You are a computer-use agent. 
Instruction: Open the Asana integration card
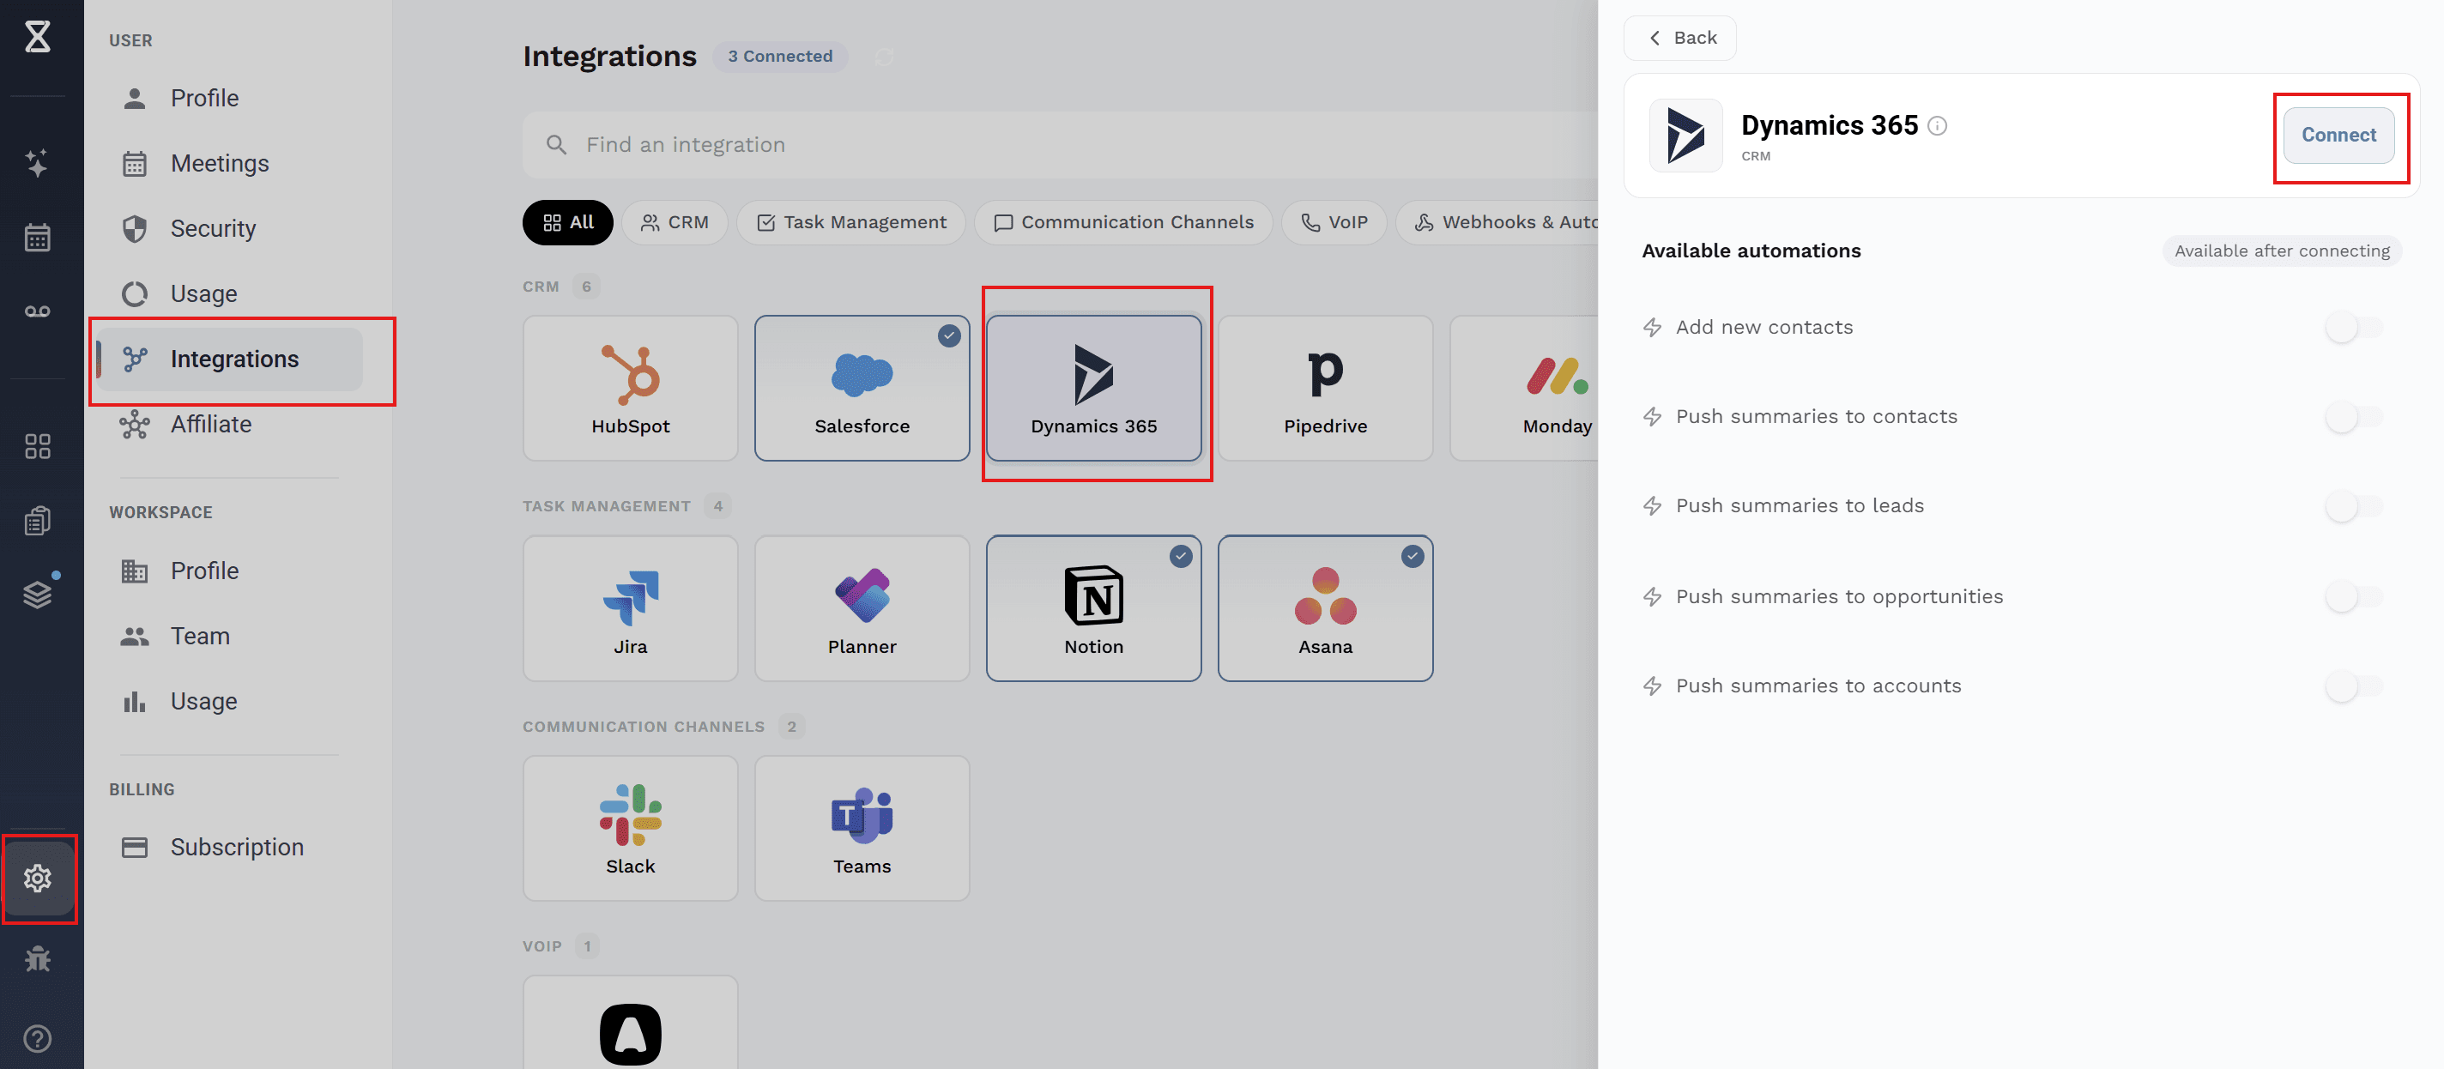pyautogui.click(x=1326, y=609)
